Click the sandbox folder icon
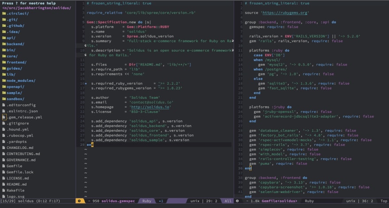Screen dimensions: 389x208 [x=4, y=99]
